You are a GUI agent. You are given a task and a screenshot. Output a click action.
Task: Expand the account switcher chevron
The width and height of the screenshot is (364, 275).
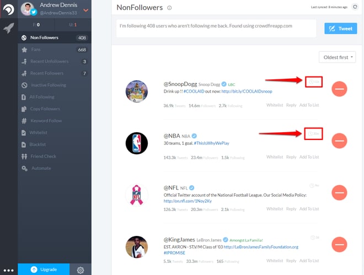coord(85,10)
